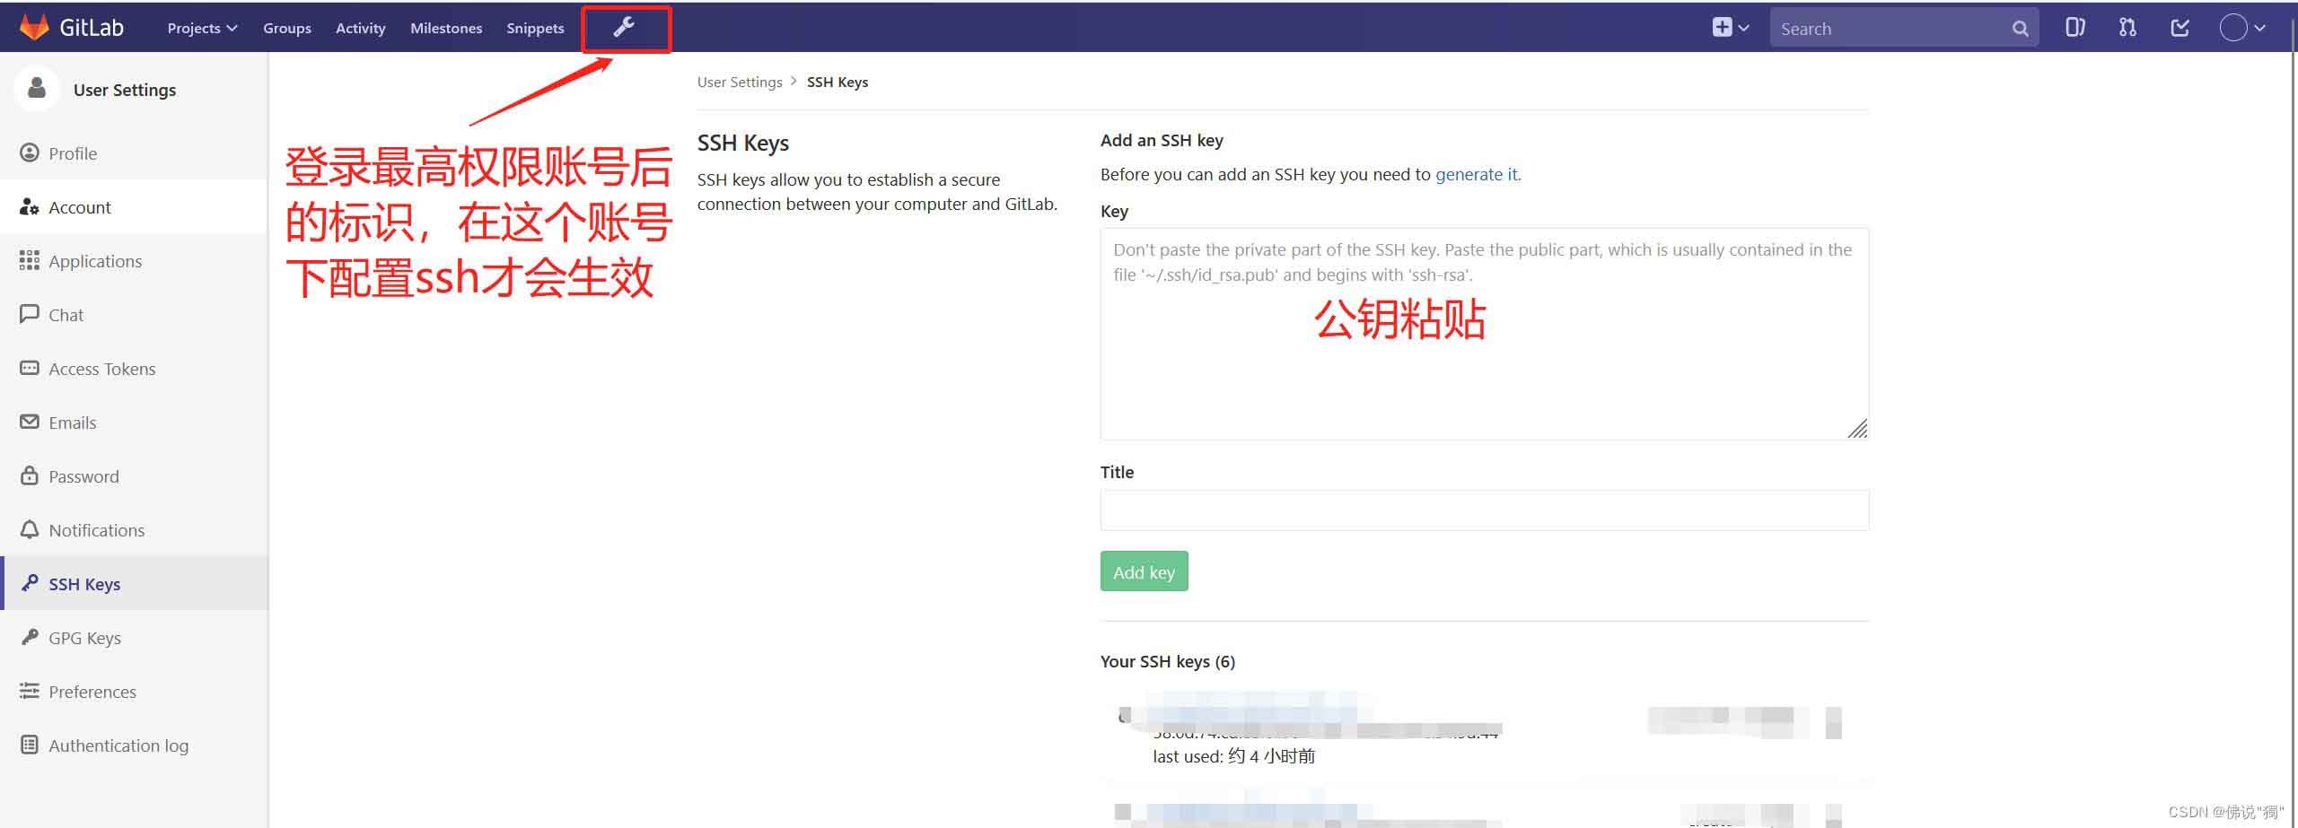The image size is (2298, 828).
Task: Go to Access Tokens settings
Action: click(x=135, y=368)
